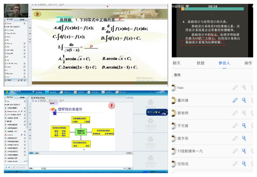The height and width of the screenshot is (177, 257).
Task: Focus the 查找 search field
Action: (x=213, y=75)
